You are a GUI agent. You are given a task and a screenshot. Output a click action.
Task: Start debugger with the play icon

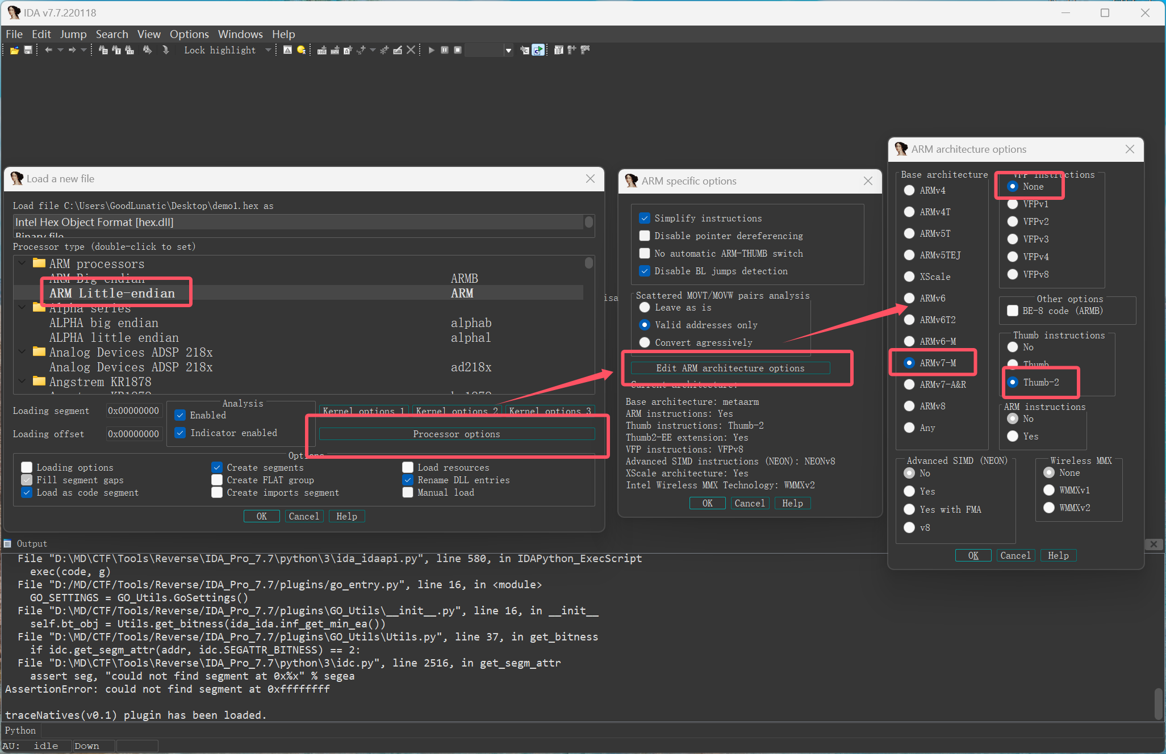(x=432, y=50)
